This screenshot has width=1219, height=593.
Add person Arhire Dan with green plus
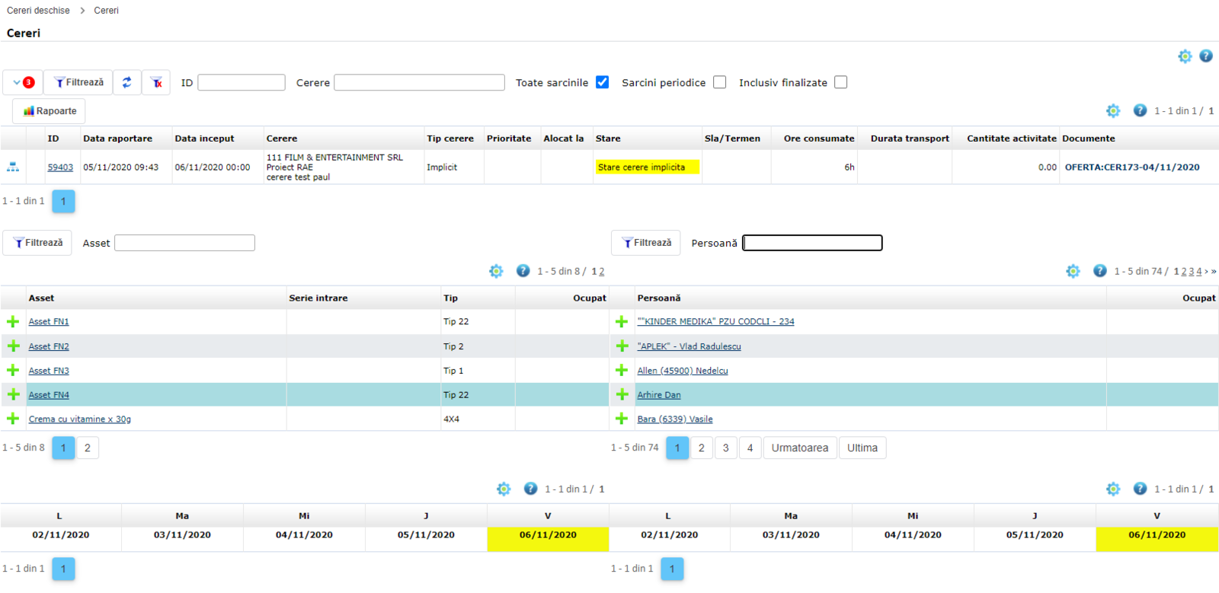(x=622, y=394)
